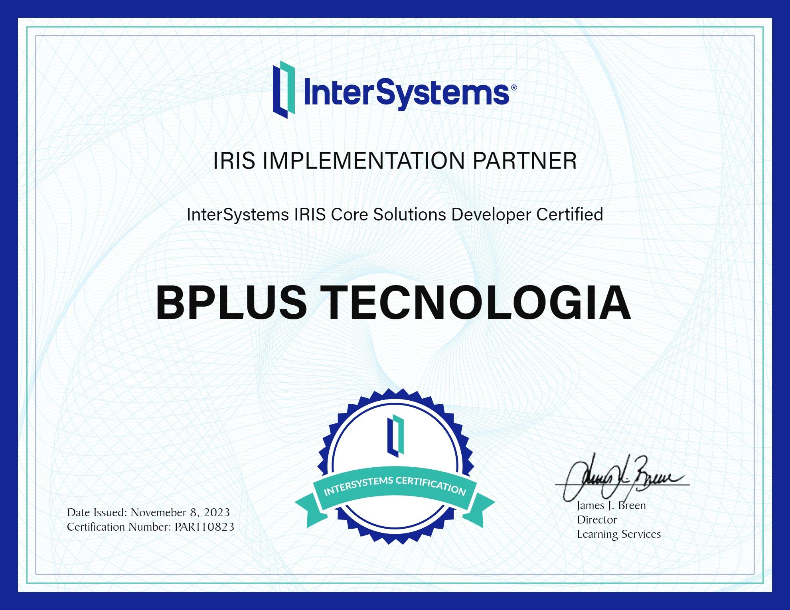Click the INTERSYSTEMS CERTIFICATION ribbon banner
This screenshot has width=790, height=610.
coord(395,486)
